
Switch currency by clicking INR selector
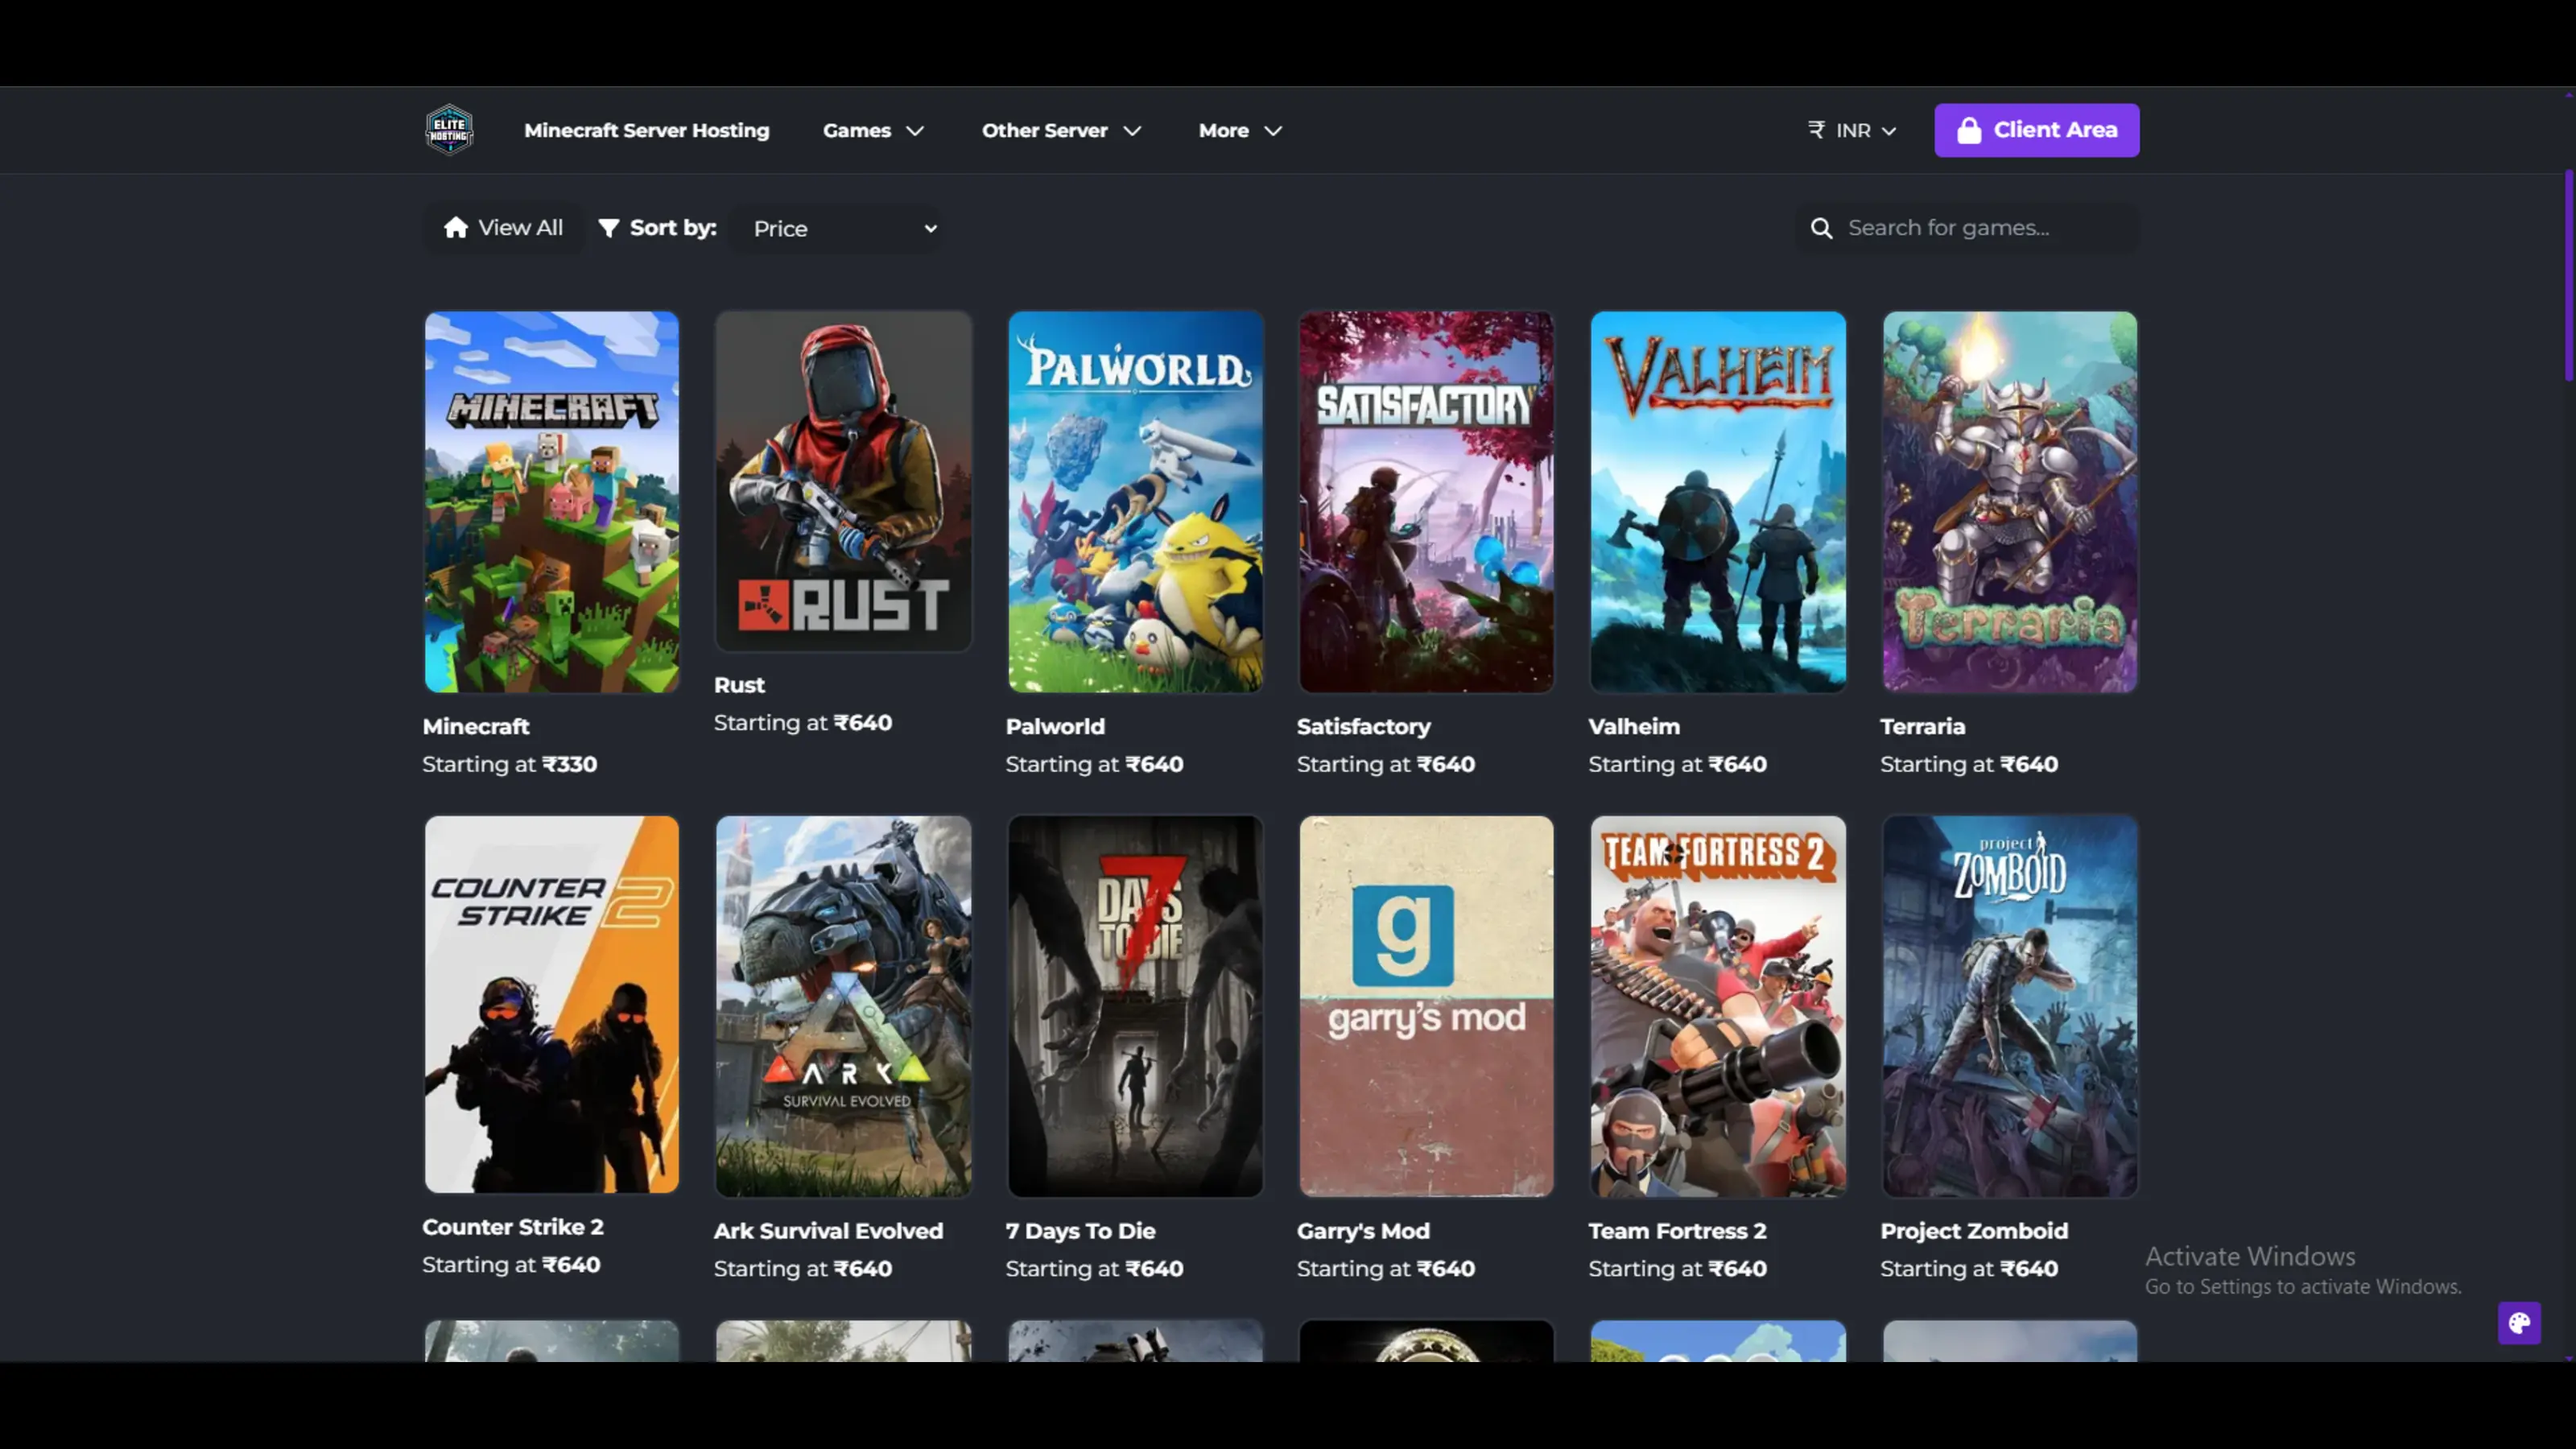[1851, 130]
